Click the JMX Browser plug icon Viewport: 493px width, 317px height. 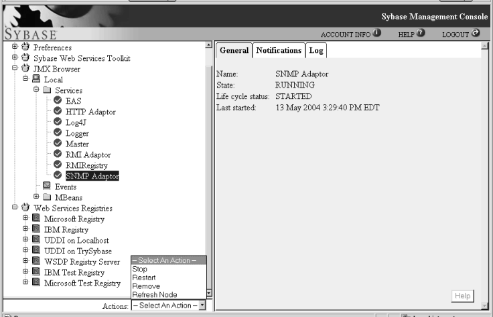coord(25,69)
